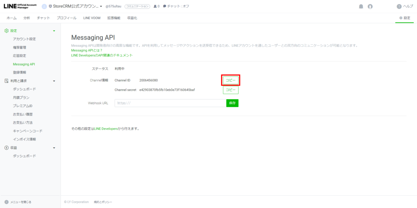Click the 設定 sidebar gear icon
Image resolution: width=417 pixels, height=208 pixels.
[x=7, y=31]
